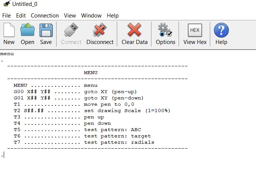Image resolution: width=256 pixels, height=184 pixels.
Task: Save the session with the floppy disk icon
Action: 46,30
